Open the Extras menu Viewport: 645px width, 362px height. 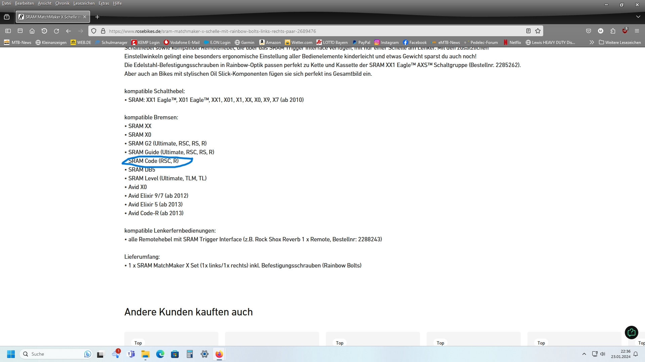(104, 3)
